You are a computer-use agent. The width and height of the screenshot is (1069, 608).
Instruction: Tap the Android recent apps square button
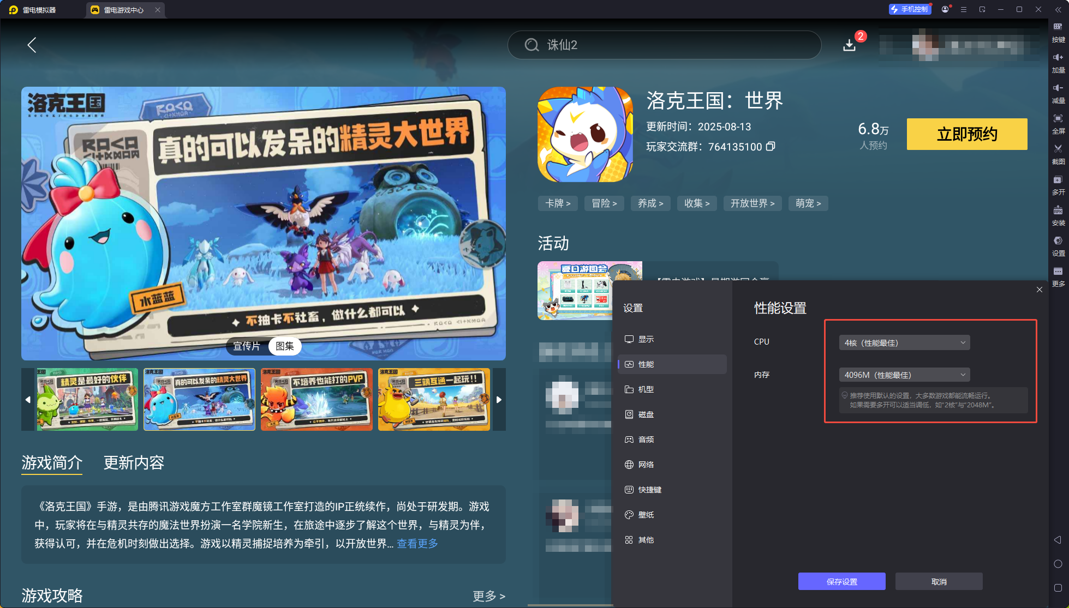click(x=1058, y=588)
